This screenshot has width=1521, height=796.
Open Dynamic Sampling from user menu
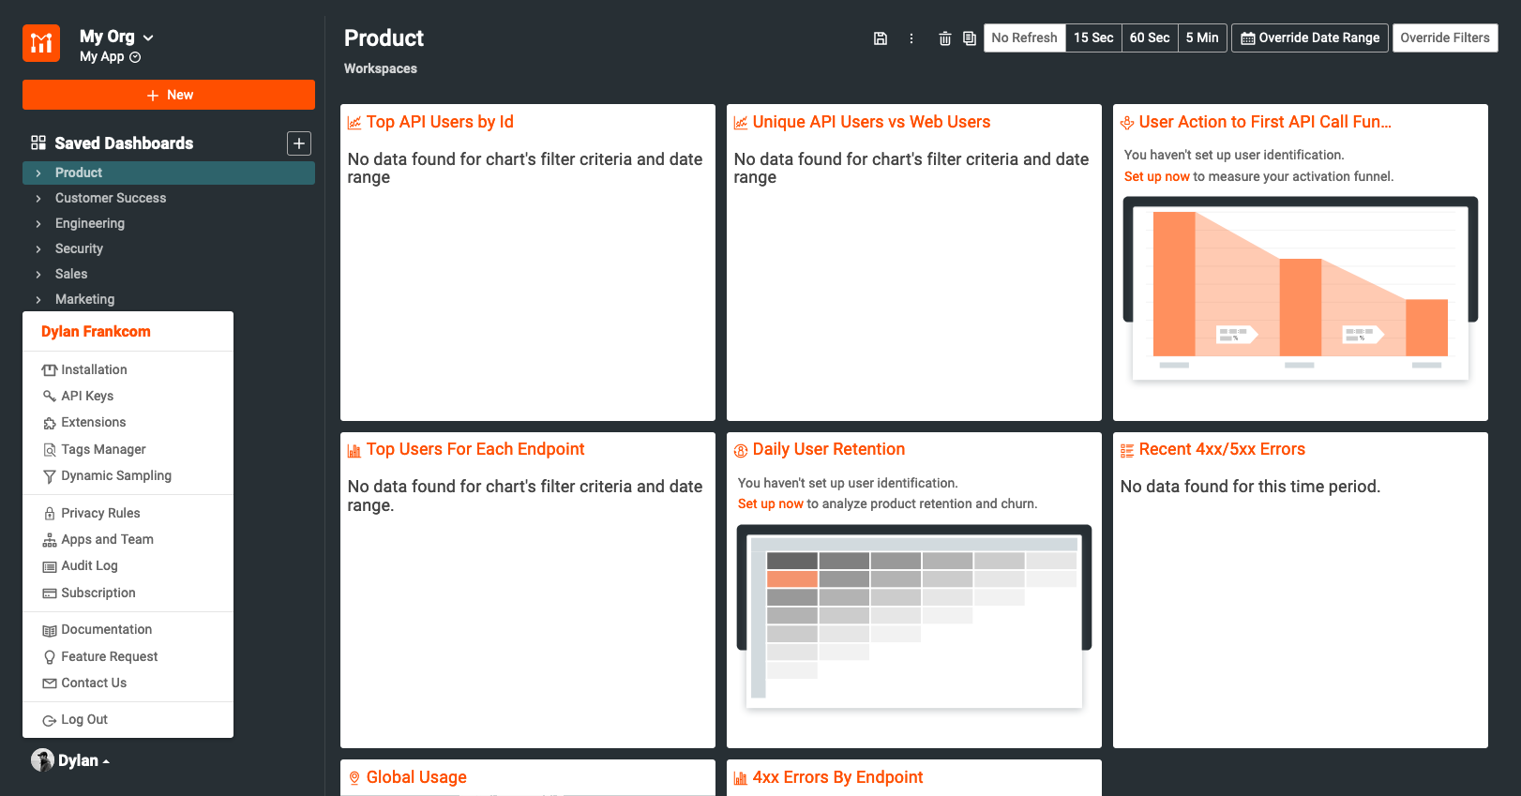click(116, 476)
